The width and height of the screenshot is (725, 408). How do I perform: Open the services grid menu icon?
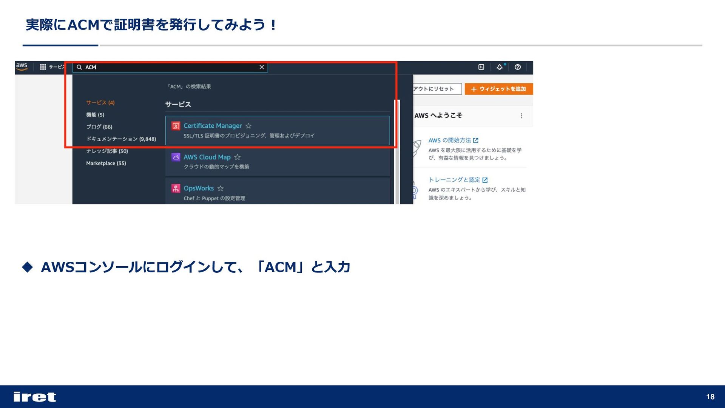pyautogui.click(x=43, y=67)
